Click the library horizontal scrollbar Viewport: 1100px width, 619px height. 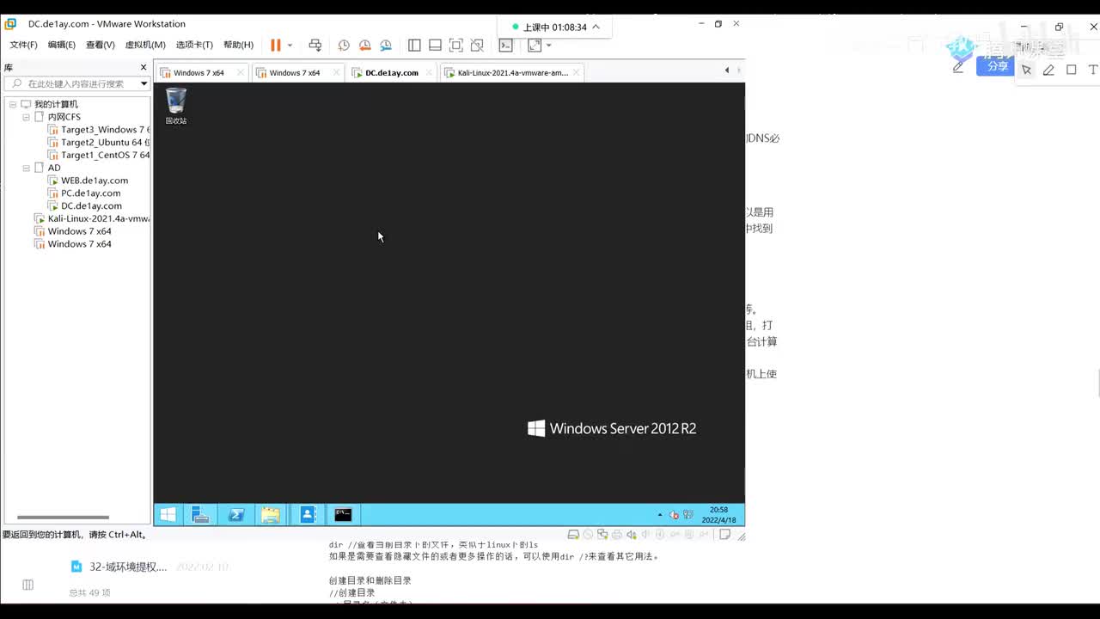click(x=63, y=518)
